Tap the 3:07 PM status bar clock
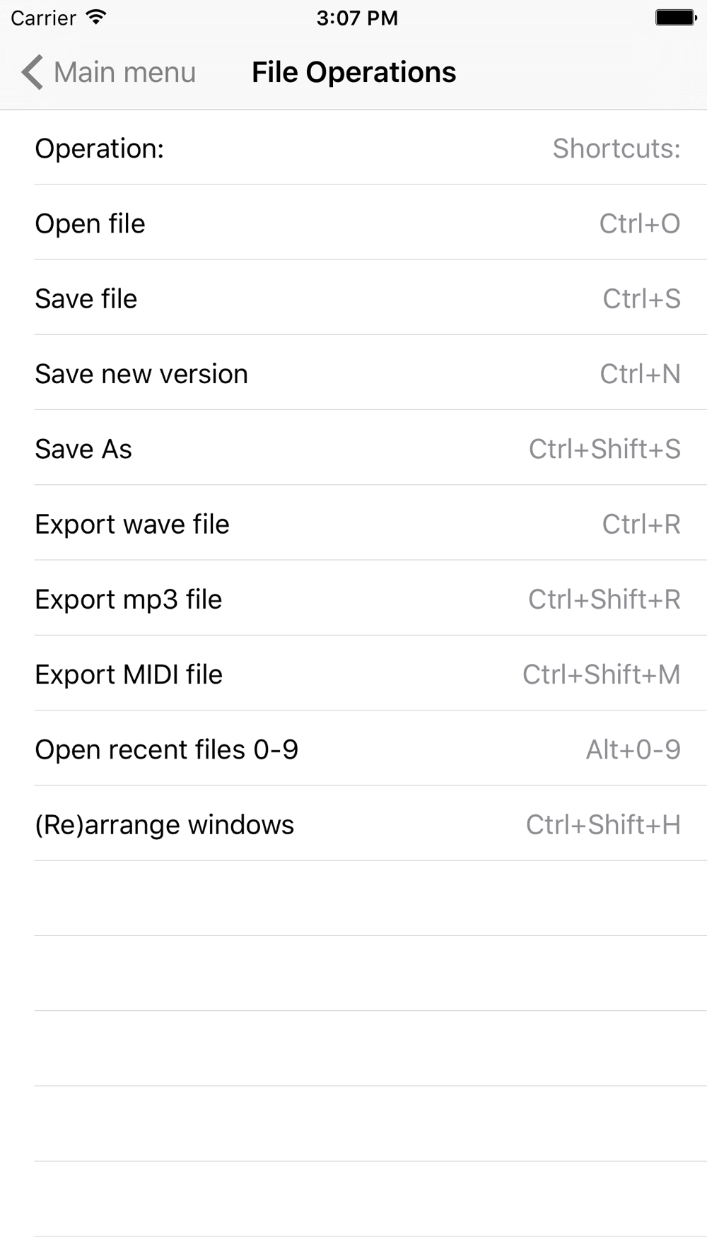707x1257 pixels. [x=357, y=18]
